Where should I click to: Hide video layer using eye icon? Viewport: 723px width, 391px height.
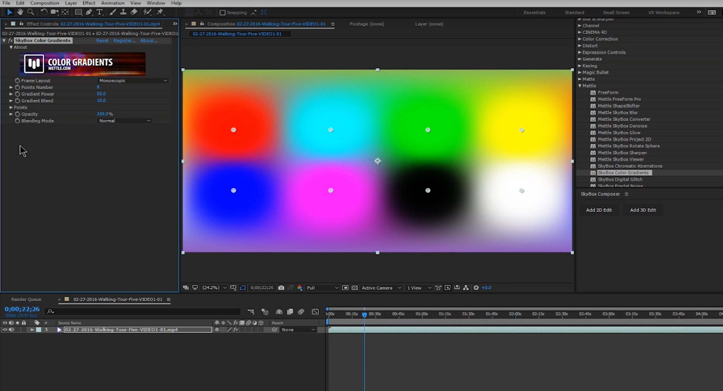[x=5, y=330]
